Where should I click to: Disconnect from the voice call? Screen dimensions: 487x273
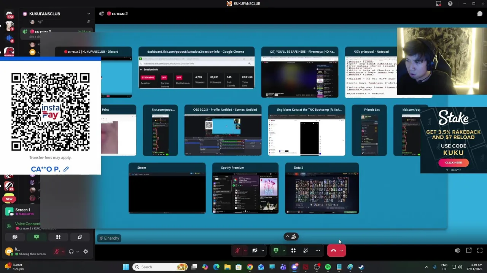[333, 251]
